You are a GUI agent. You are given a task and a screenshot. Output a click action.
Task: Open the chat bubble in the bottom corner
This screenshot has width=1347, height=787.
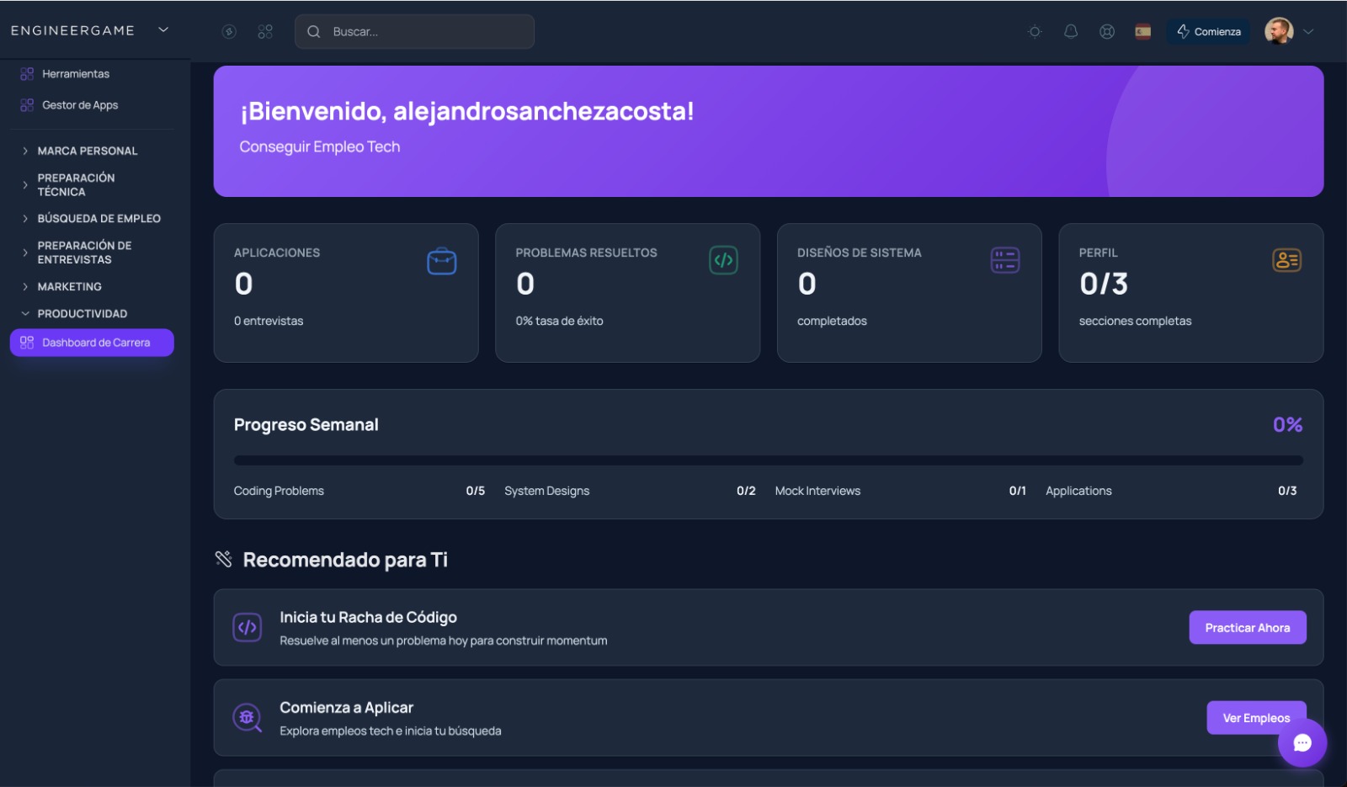coord(1302,743)
